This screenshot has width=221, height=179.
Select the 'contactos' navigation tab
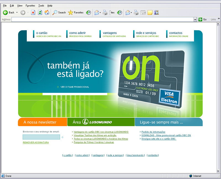177,34
